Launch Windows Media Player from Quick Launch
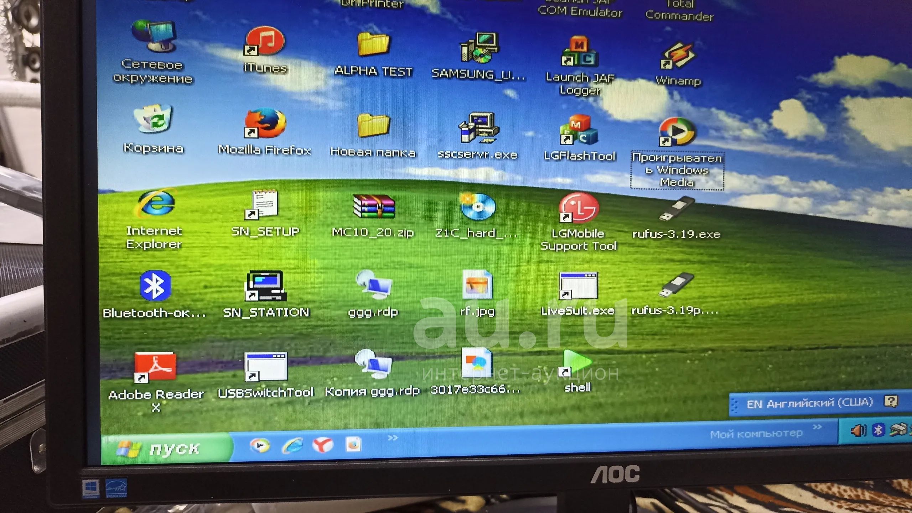Screen dimensions: 912x513 point(260,446)
